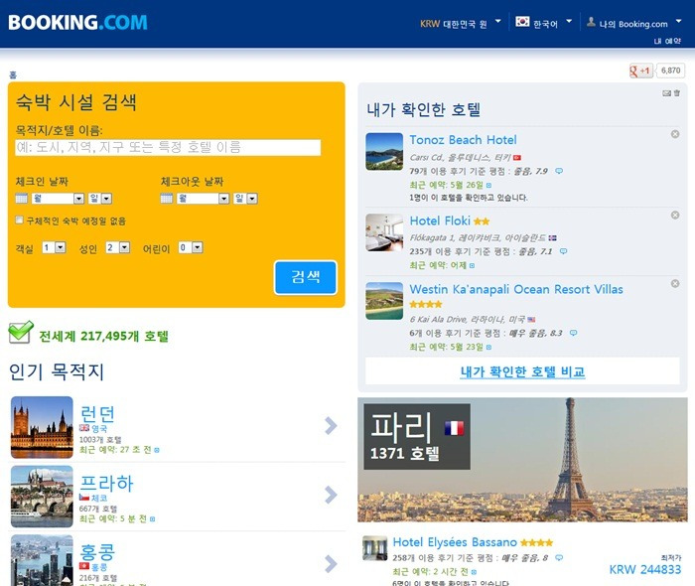Image resolution: width=695 pixels, height=586 pixels.
Task: Click the Google +1 button icon
Action: 641,71
